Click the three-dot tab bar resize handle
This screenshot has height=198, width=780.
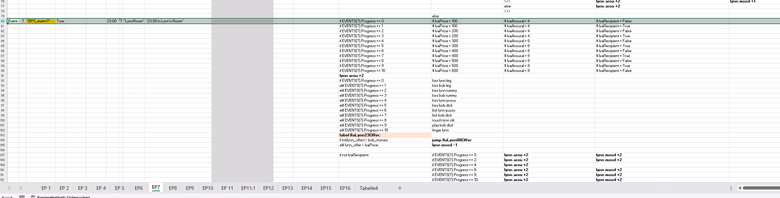point(731,188)
